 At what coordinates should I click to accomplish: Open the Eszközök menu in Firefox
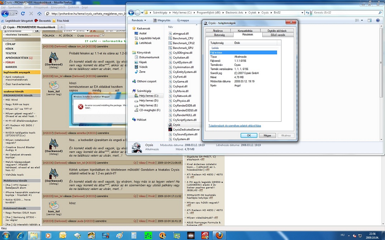click(x=74, y=7)
